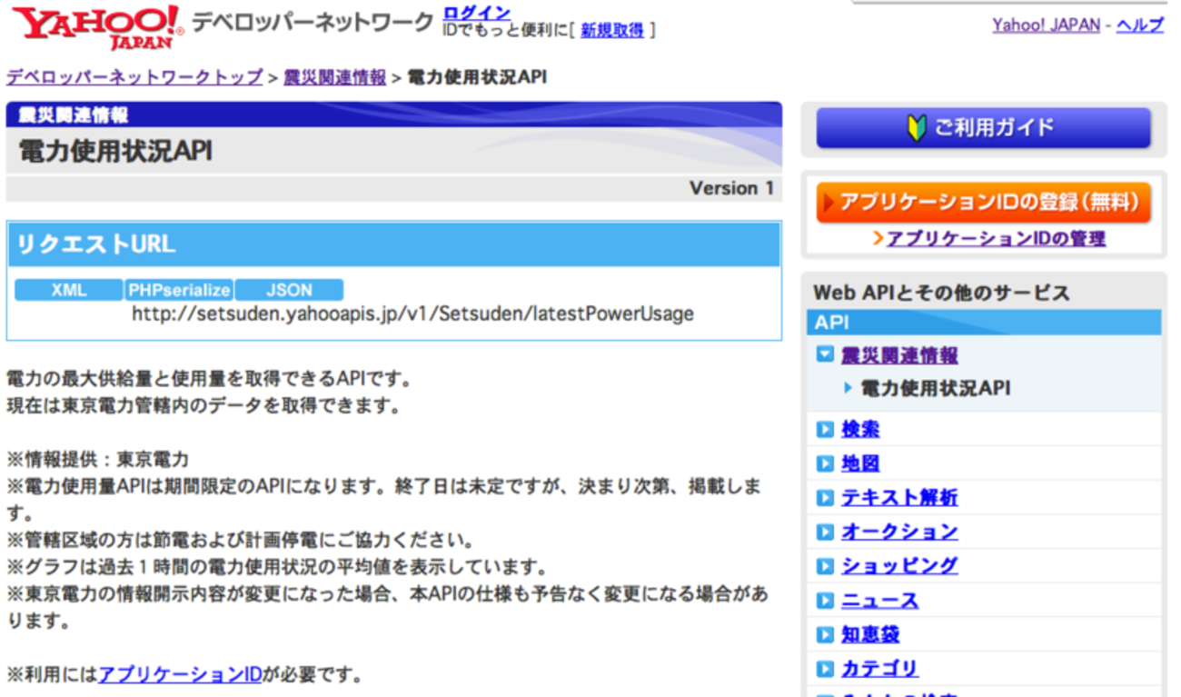The width and height of the screenshot is (1181, 697).
Task: Expand the 知恵袋 category arrow
Action: pos(825,634)
